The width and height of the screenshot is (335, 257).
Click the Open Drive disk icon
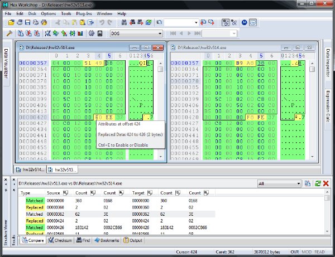point(20,22)
